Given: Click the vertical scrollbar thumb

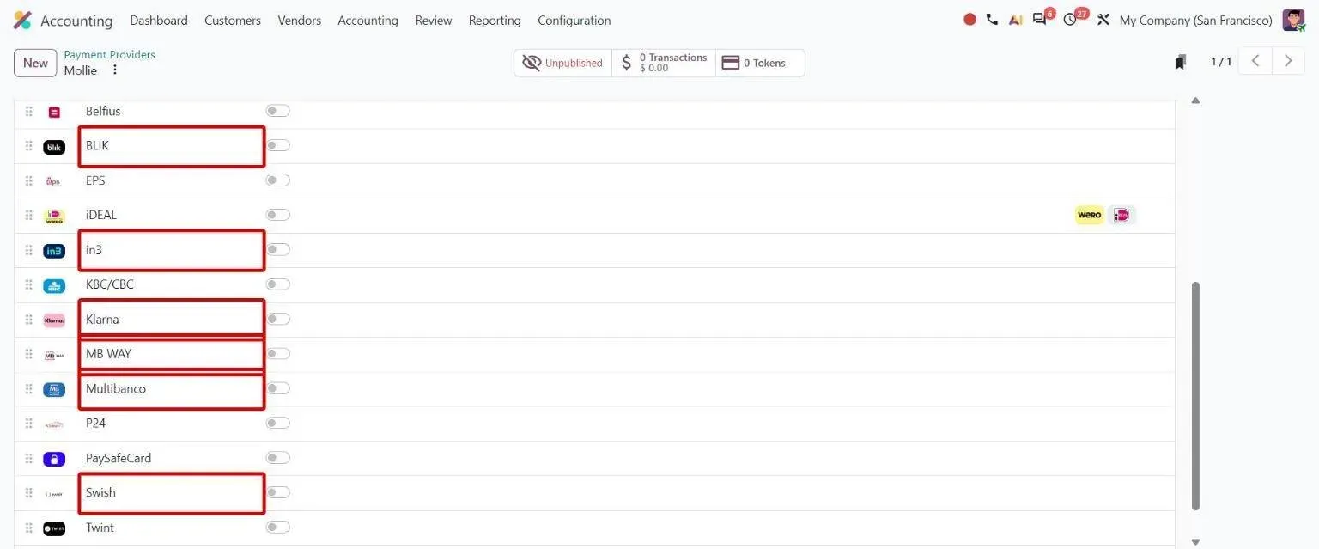Looking at the screenshot, I should point(1195,395).
